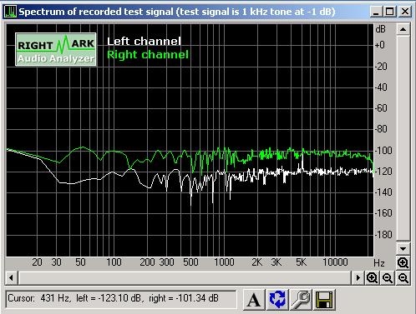The width and height of the screenshot is (416, 314).
Task: Click the vertical scrollbar's up arrow
Action: 403,29
